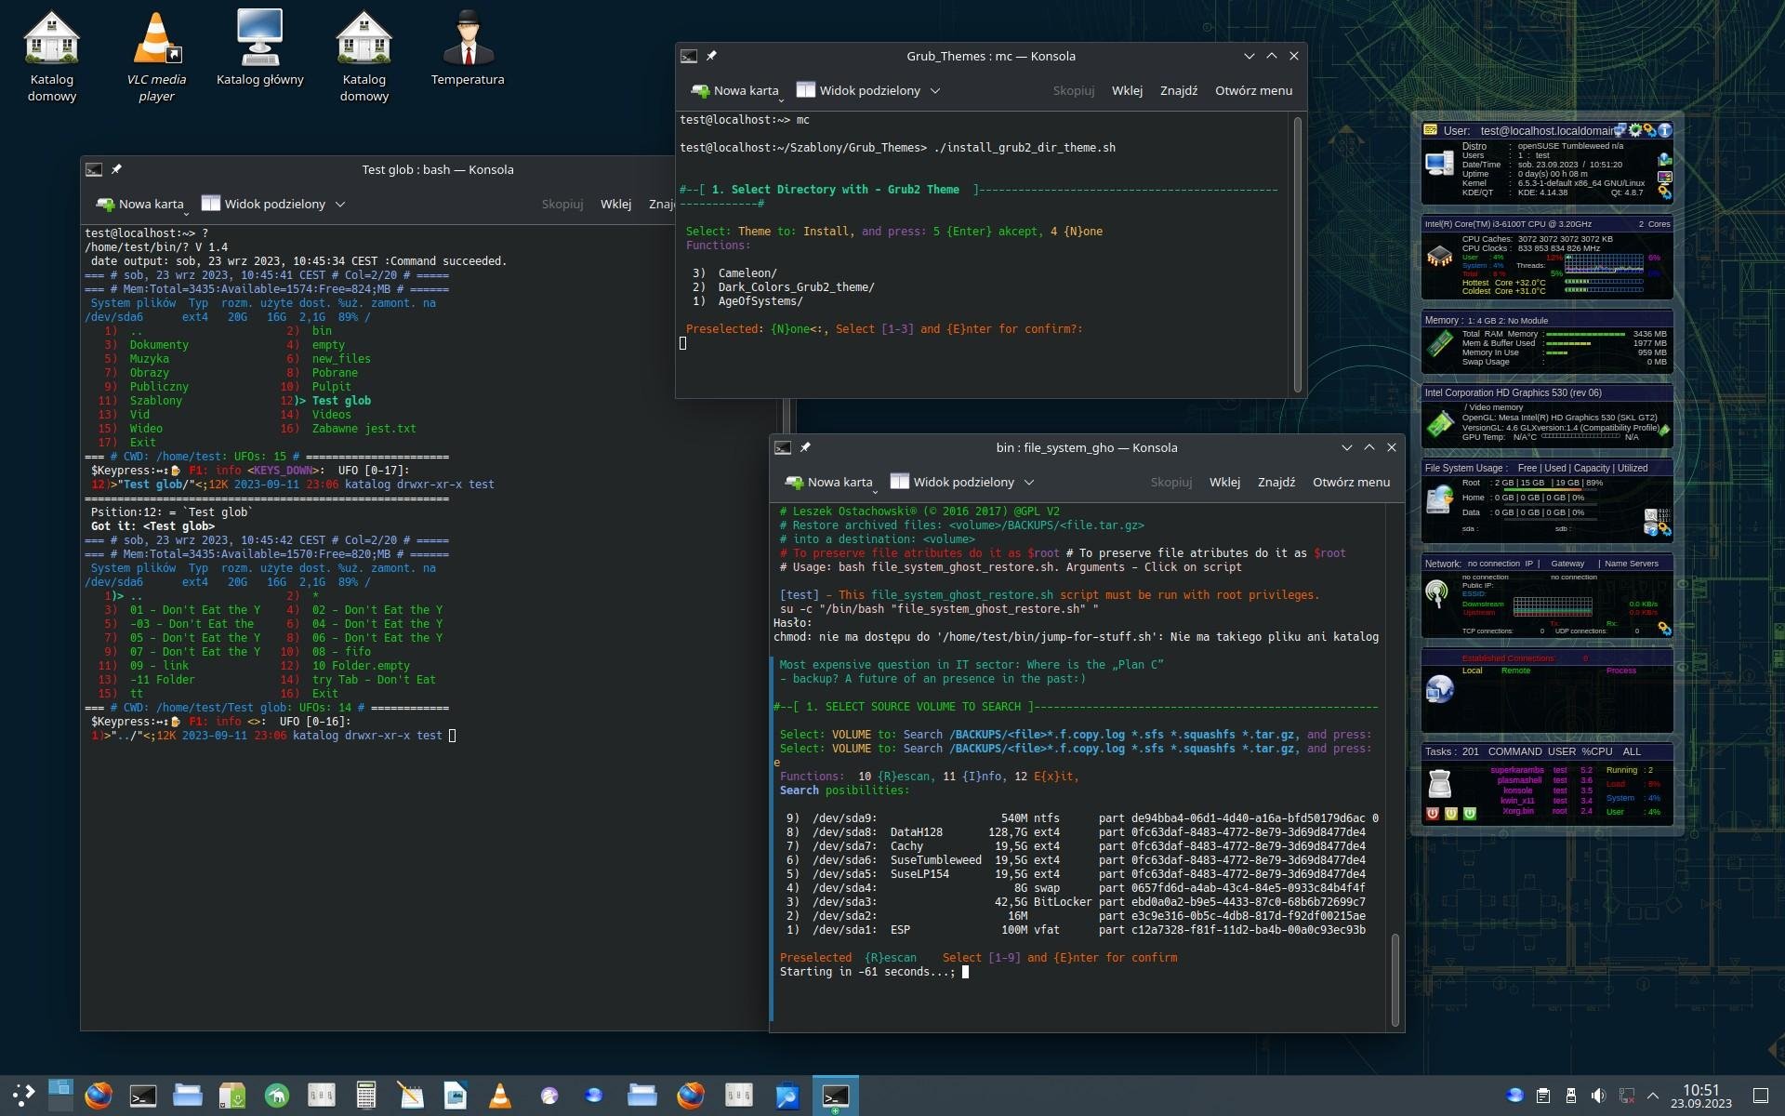Open the calculator icon in taskbar
1785x1116 pixels.
pyautogui.click(x=366, y=1096)
